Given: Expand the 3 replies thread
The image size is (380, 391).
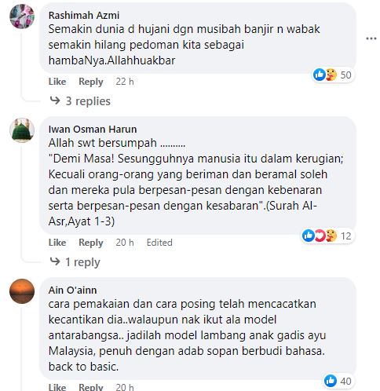Looking at the screenshot, I should pyautogui.click(x=88, y=101).
